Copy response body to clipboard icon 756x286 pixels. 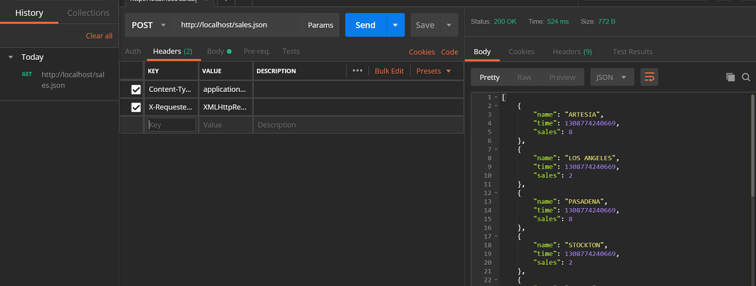[x=730, y=77]
